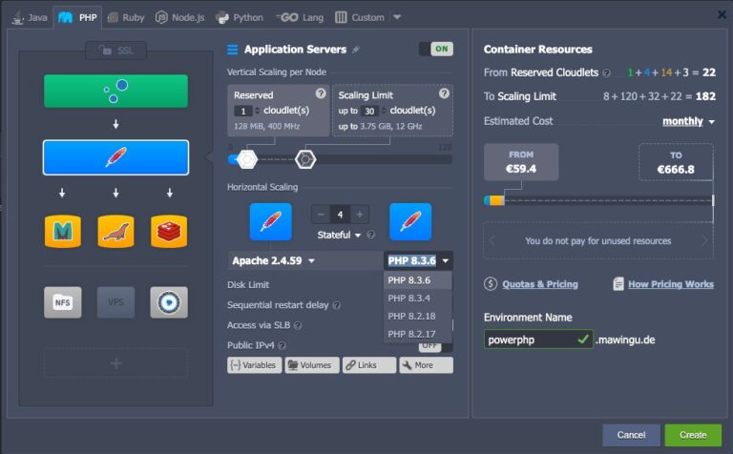Switch to the Ruby tab
This screenshot has width=733, height=454.
[126, 17]
